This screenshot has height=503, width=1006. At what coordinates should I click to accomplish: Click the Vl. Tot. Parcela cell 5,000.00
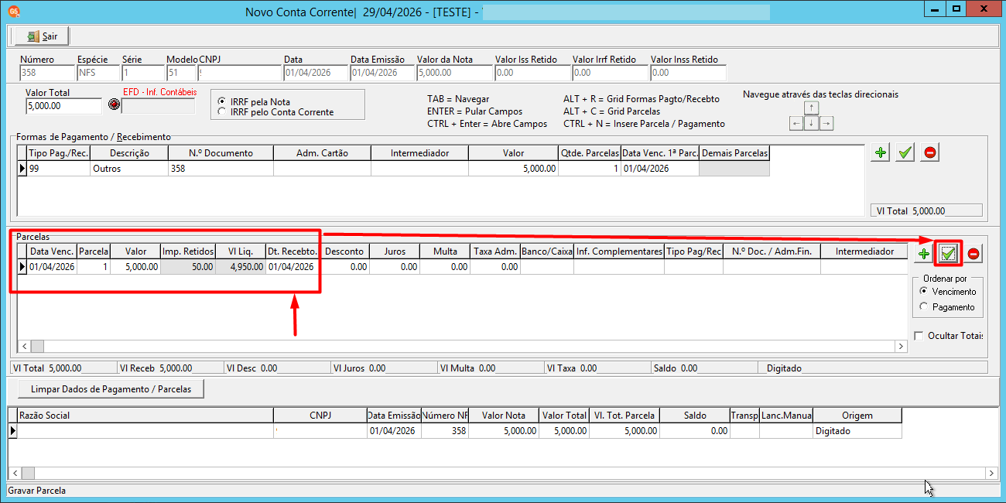click(624, 430)
